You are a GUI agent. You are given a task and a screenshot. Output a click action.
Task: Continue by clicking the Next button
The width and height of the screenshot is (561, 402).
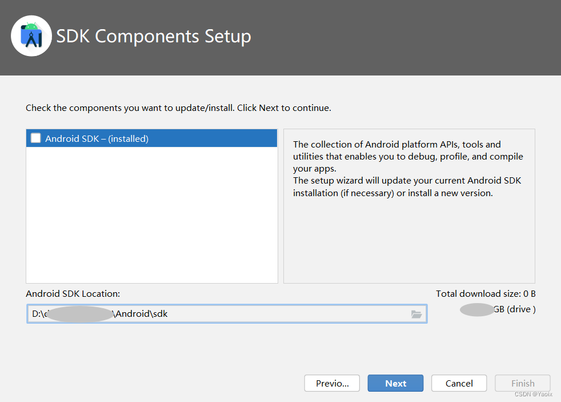pos(395,383)
